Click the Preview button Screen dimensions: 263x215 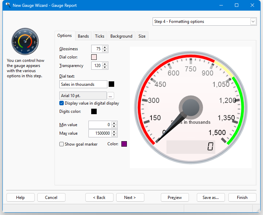pos(175,198)
